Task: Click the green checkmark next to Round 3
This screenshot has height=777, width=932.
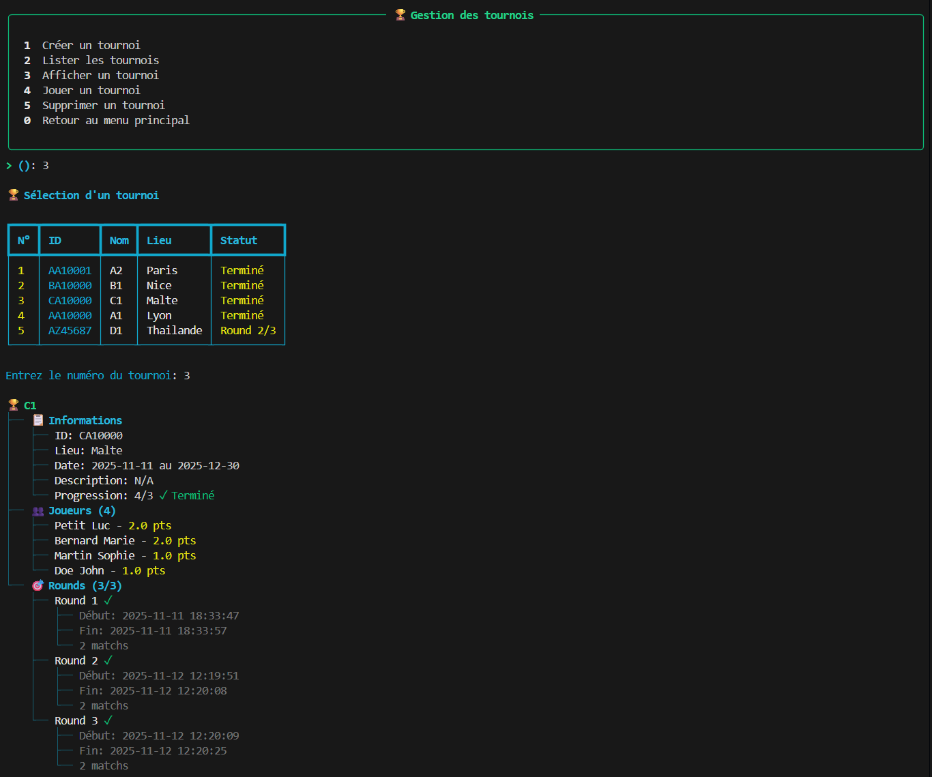Action: [108, 721]
